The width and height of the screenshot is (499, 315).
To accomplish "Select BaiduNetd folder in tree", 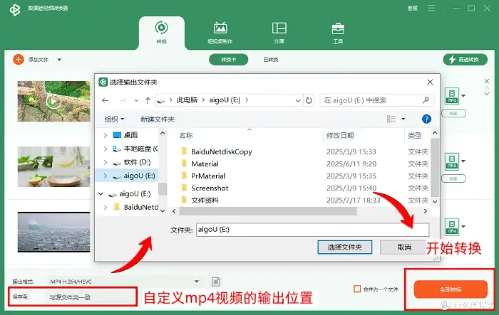I will click(136, 207).
